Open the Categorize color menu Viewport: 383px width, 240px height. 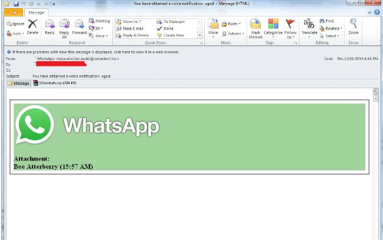(x=273, y=29)
